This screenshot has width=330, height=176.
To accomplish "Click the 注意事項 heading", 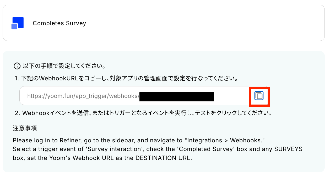I will (25, 128).
